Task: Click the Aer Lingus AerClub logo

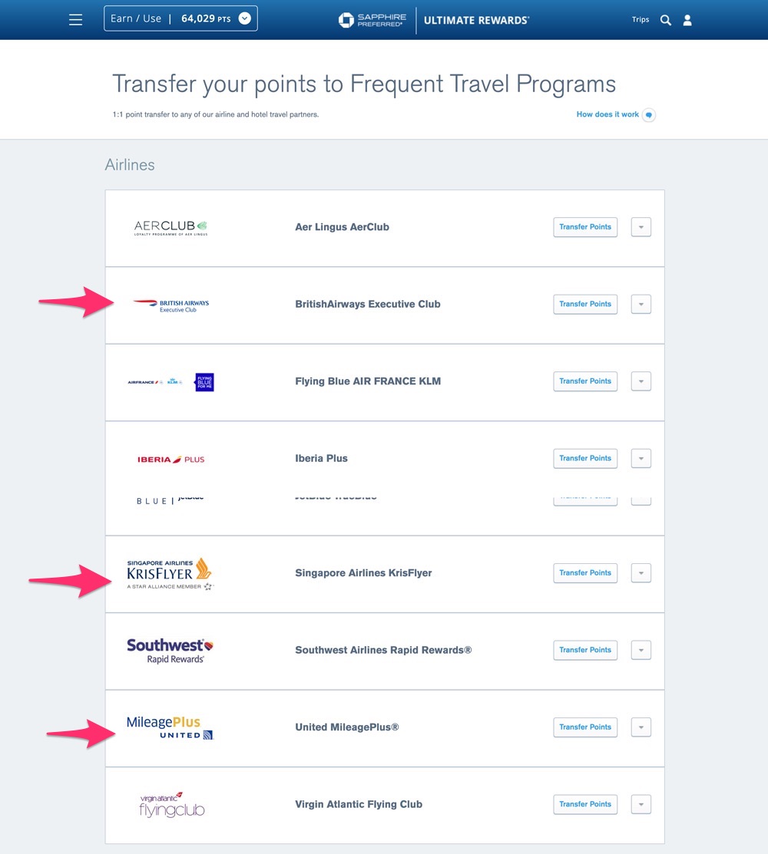Action: 170,226
